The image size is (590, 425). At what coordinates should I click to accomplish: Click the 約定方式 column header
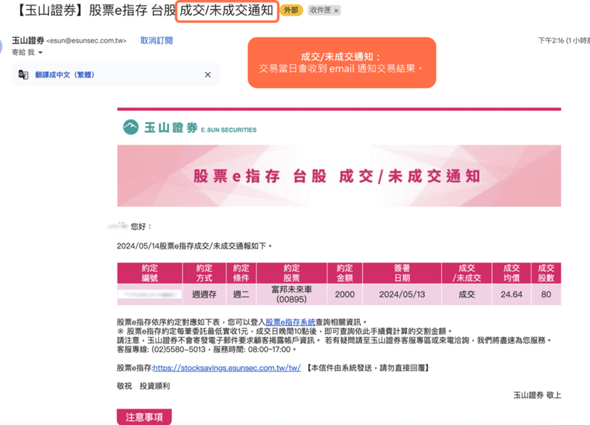(205, 273)
